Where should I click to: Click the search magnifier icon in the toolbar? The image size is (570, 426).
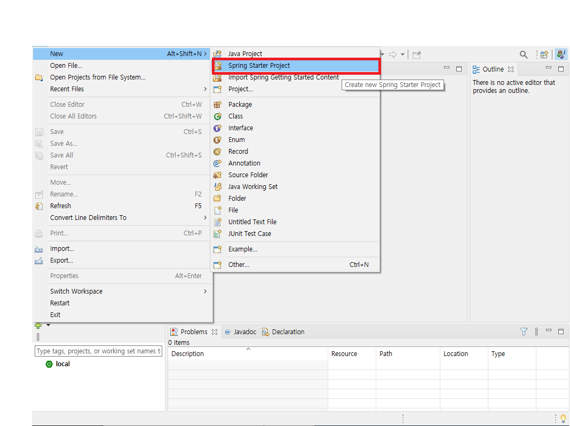(524, 54)
